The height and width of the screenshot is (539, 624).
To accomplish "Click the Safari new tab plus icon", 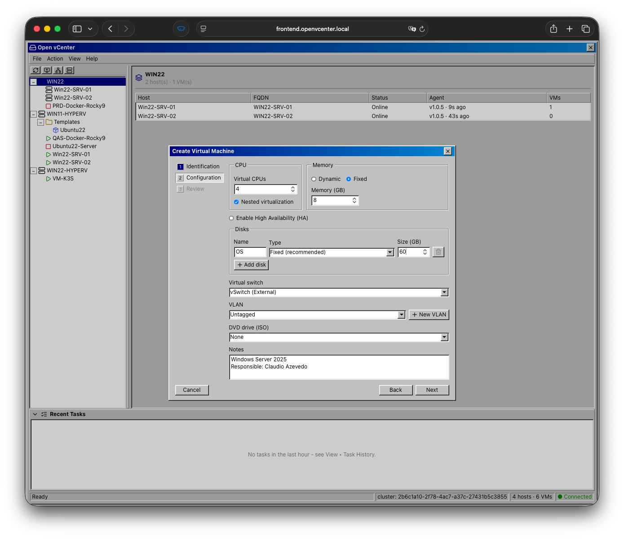I will pos(569,29).
